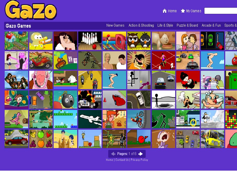The width and height of the screenshot is (237, 176).
Task: Open the Privacy Policy link
Action: pos(139,160)
